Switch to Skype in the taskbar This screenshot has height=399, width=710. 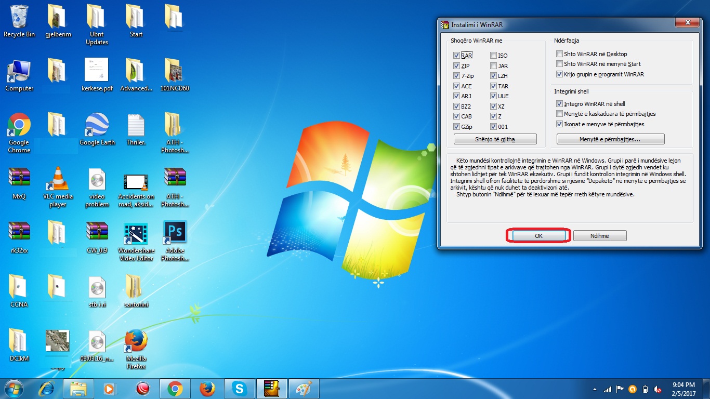239,389
